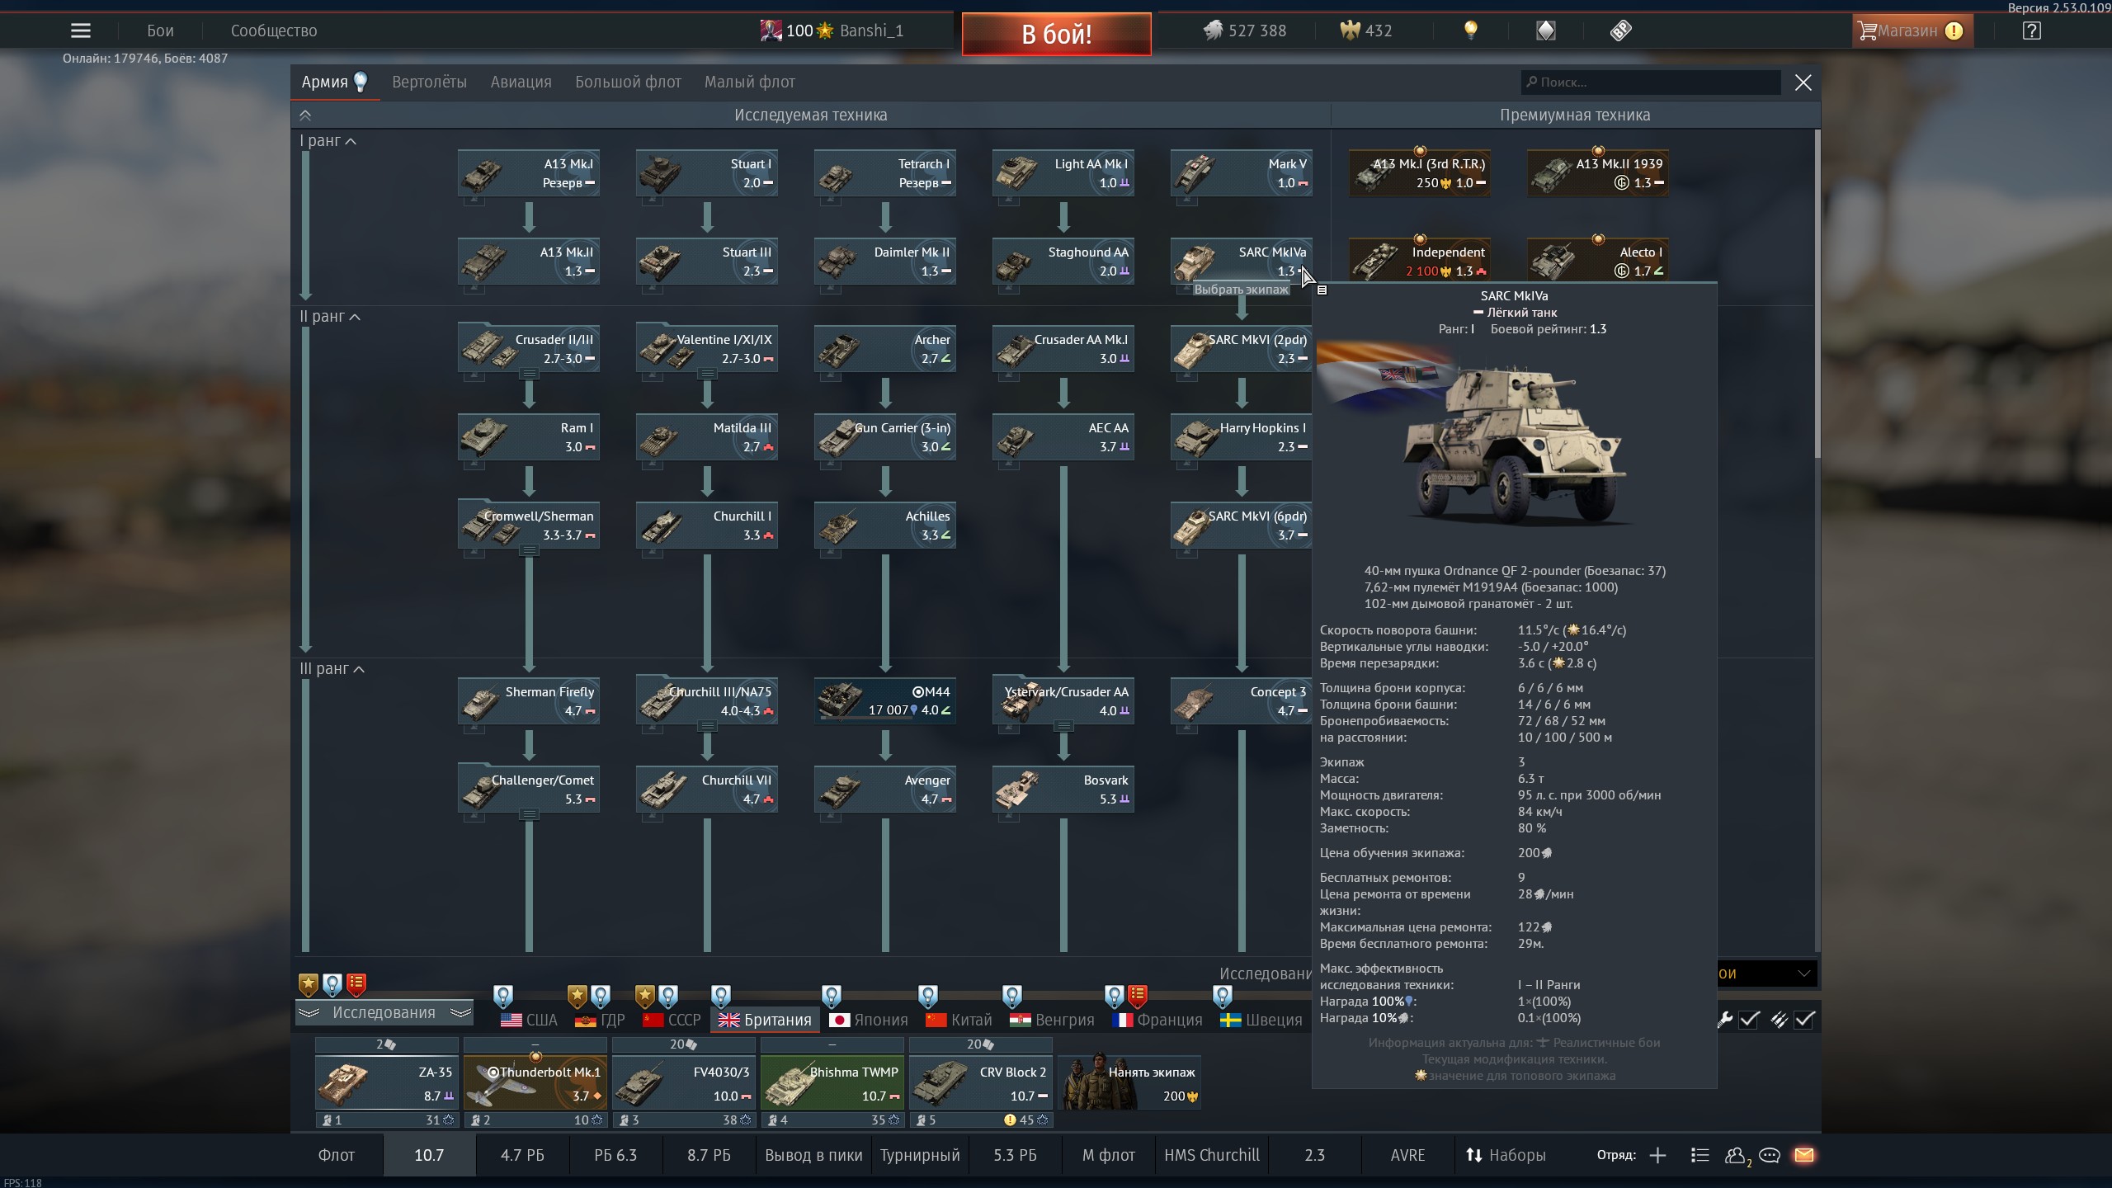Open the chat speech bubble icon
2112x1188 pixels.
pyautogui.click(x=1769, y=1155)
